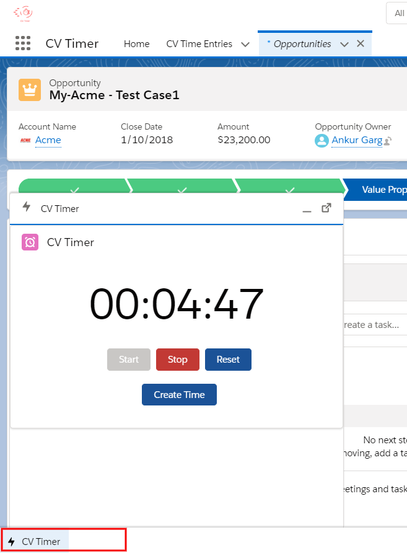
Task: Click the pink alarm clock icon
Action: tap(30, 242)
